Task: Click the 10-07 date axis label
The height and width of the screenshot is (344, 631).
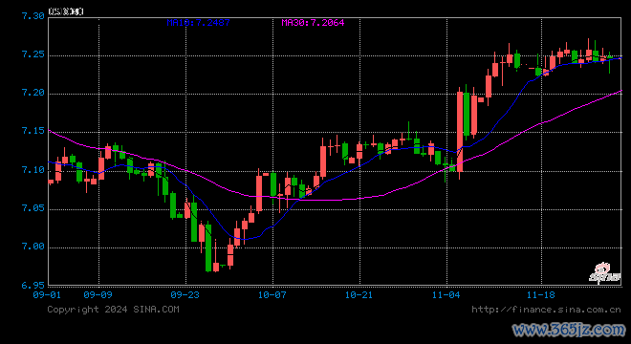Action: [x=272, y=295]
